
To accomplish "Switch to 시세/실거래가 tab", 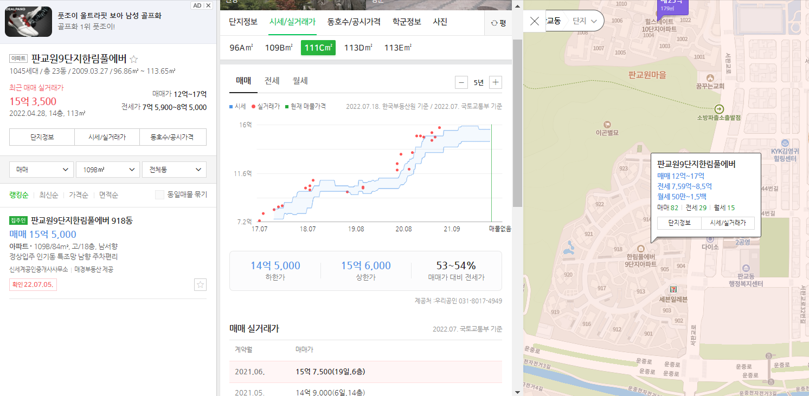I will click(292, 22).
